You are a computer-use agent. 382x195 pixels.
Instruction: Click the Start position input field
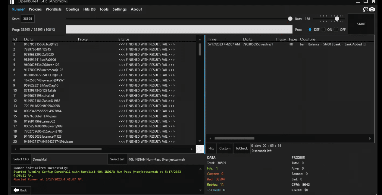(x=28, y=19)
